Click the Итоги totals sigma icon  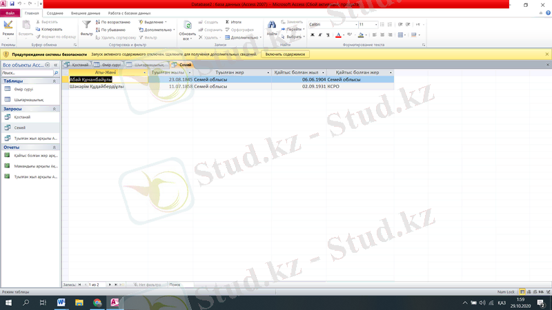click(x=233, y=22)
